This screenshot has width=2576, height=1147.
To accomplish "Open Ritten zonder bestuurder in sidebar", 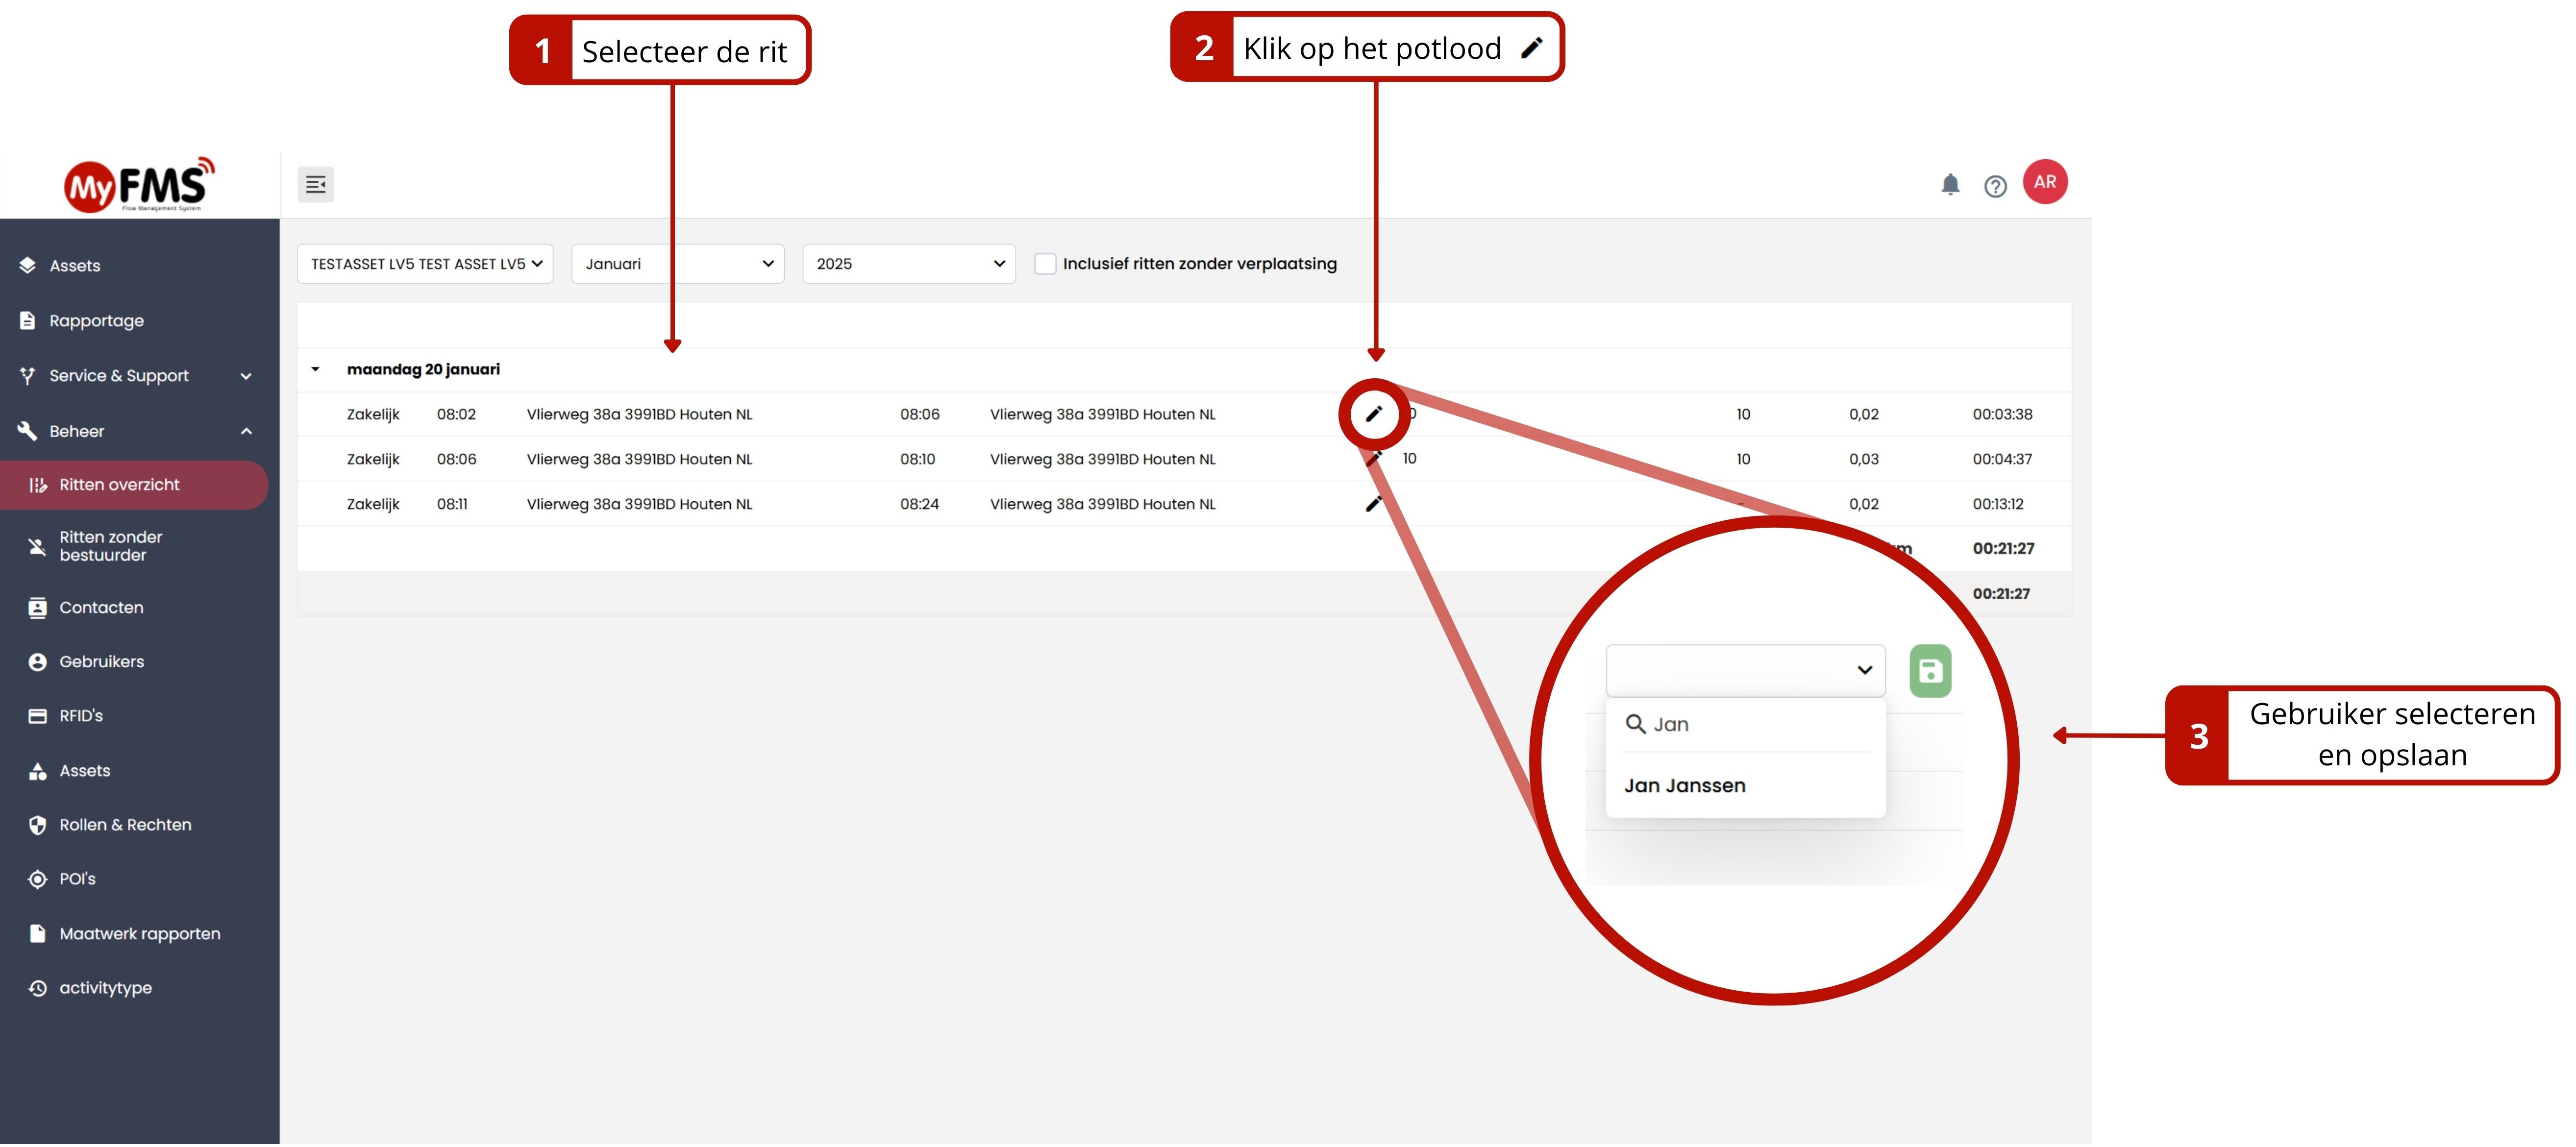I will click(110, 546).
